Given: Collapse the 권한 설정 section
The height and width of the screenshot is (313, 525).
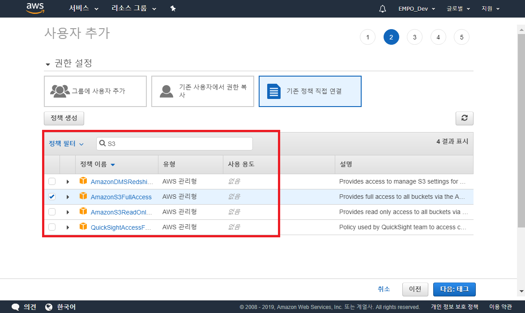Looking at the screenshot, I should [48, 64].
